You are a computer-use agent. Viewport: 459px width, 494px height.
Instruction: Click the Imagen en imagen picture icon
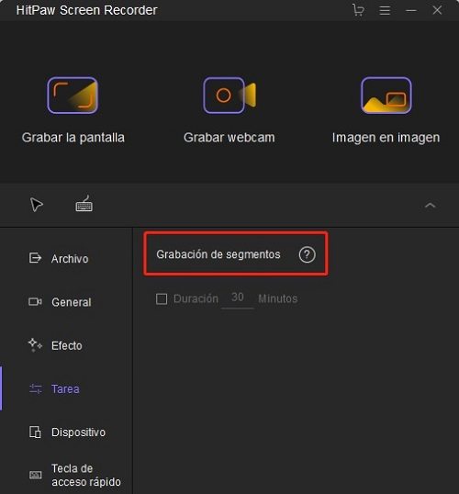click(386, 95)
